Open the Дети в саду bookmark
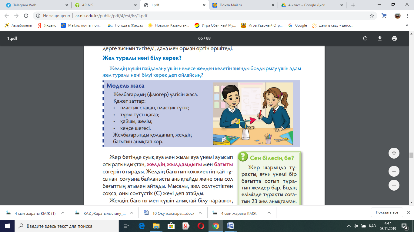 pyautogui.click(x=333, y=25)
